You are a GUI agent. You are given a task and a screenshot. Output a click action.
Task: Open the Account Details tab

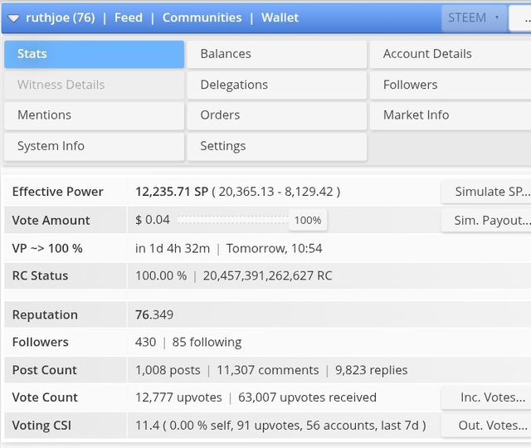click(x=451, y=54)
